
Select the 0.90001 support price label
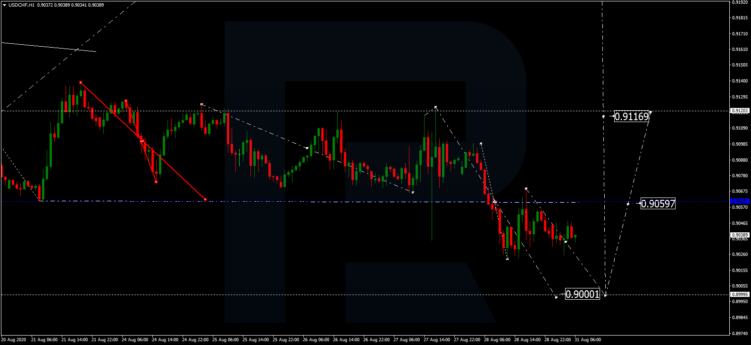(583, 294)
